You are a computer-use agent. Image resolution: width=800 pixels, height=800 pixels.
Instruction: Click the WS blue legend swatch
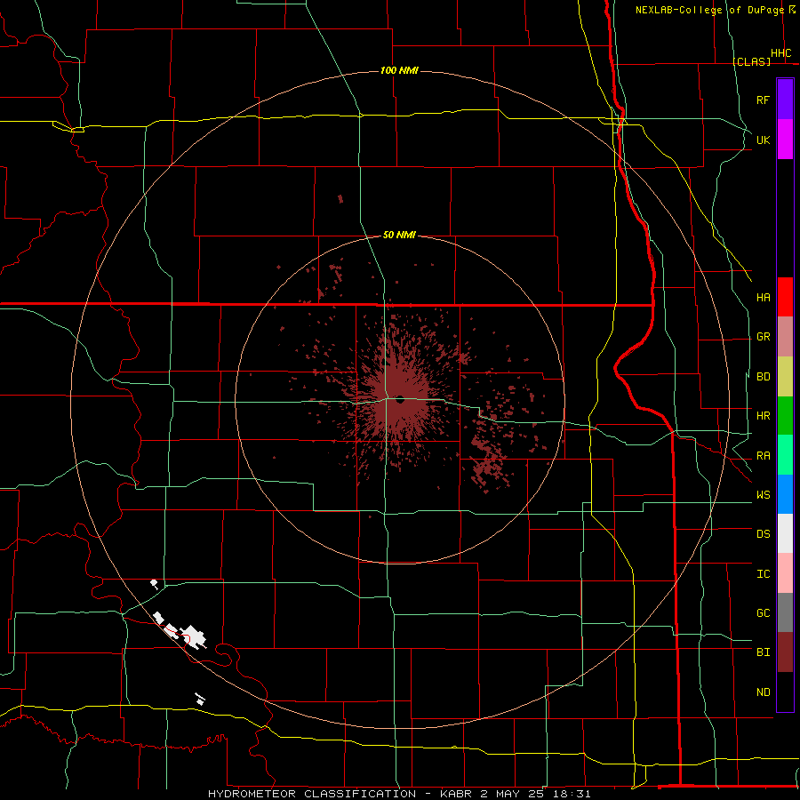point(785,494)
